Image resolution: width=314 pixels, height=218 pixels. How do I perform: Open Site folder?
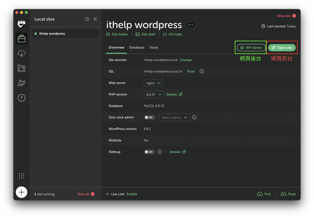(117, 34)
